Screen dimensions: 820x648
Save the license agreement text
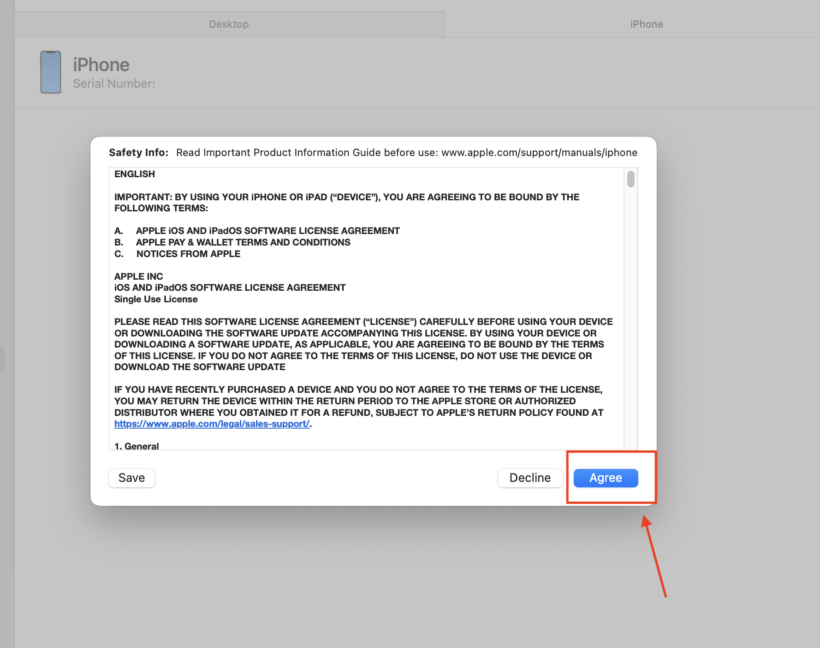(x=132, y=478)
